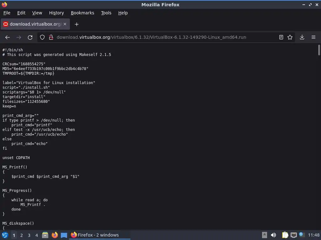The width and height of the screenshot is (321, 240).
Task: Open the tracking protection shield icon
Action: [42, 37]
